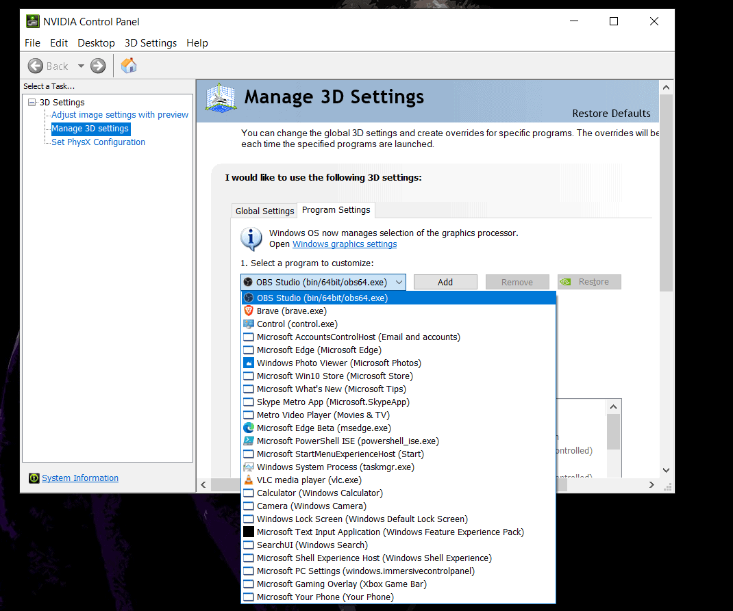
Task: Open the 3D Settings menu
Action: (x=151, y=43)
